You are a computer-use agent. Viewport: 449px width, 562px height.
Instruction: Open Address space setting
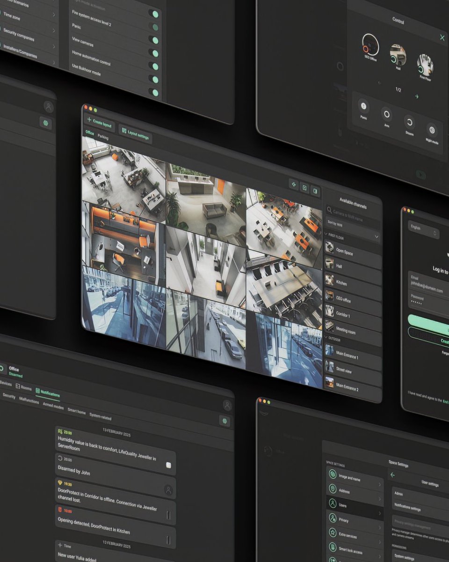point(355,494)
